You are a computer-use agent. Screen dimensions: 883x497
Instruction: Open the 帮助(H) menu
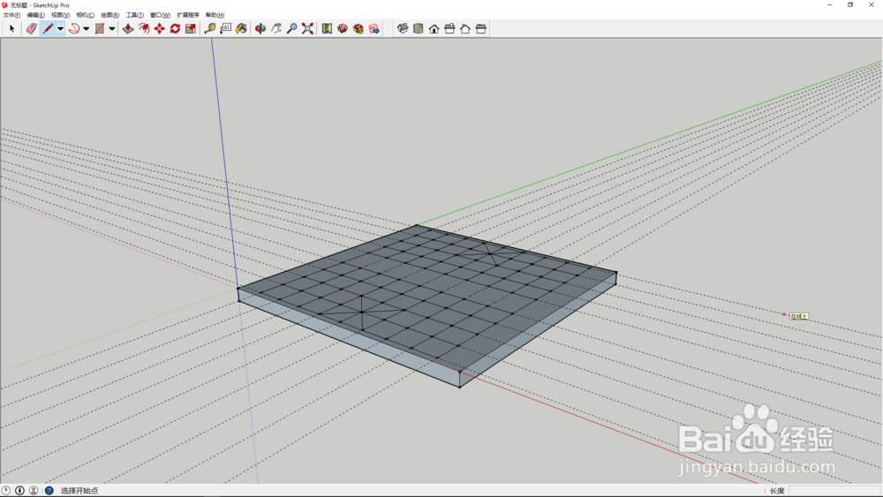(215, 15)
